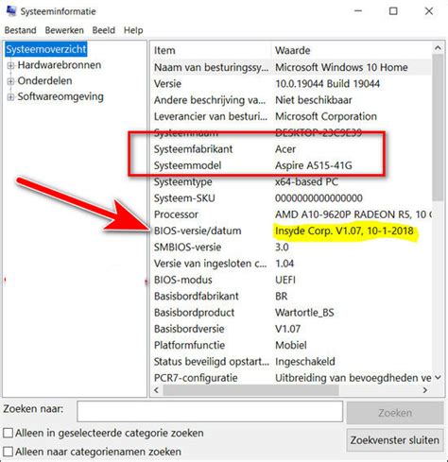Image resolution: width=448 pixels, height=462 pixels.
Task: Click the horizontal scrollbar thumb
Action: [250, 390]
